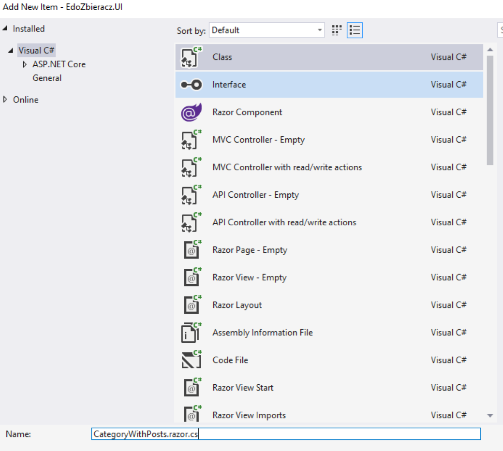
Task: Click the Name input field
Action: coord(286,434)
